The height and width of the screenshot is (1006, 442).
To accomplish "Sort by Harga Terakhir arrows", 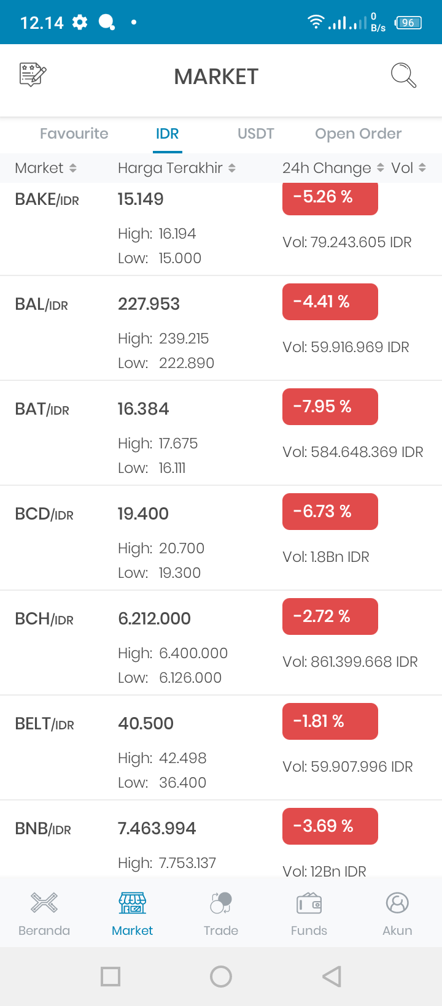I will (232, 168).
